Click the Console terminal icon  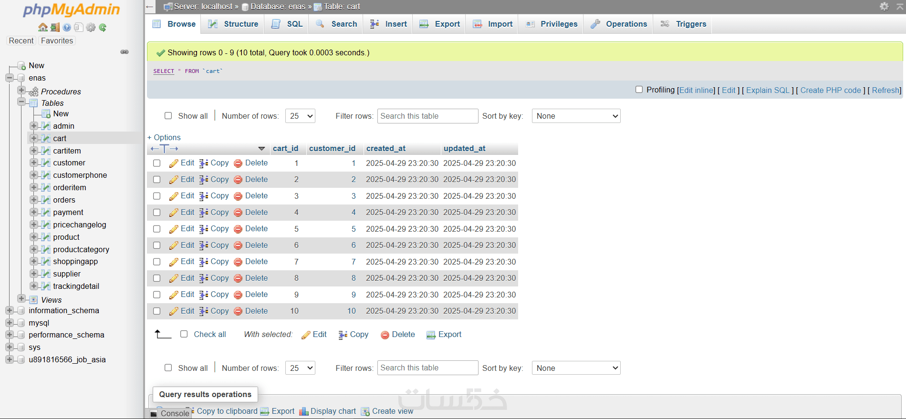[x=154, y=414]
